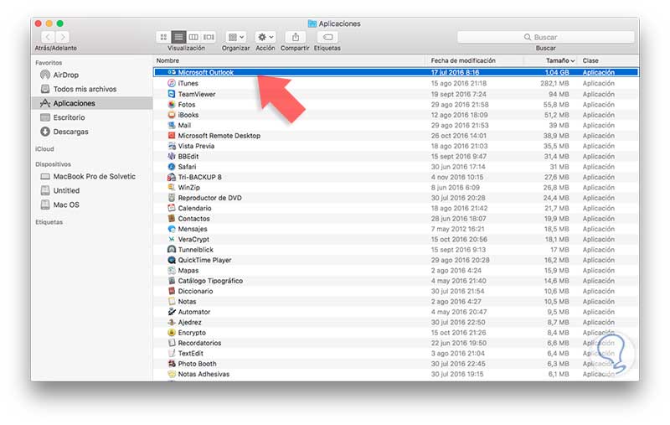Screen dimensions: 670x425
Task: Select the iBooks app icon
Action: [x=172, y=115]
